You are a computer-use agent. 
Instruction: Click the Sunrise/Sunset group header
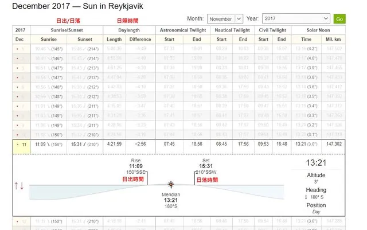tap(67, 30)
